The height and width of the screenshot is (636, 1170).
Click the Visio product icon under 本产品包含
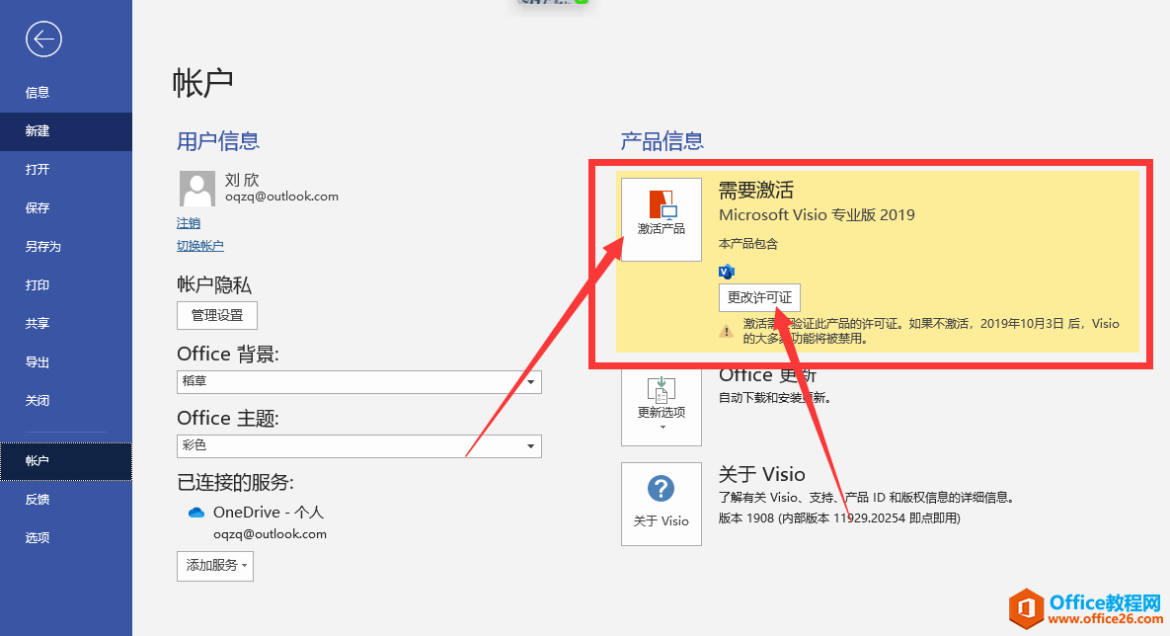[726, 271]
